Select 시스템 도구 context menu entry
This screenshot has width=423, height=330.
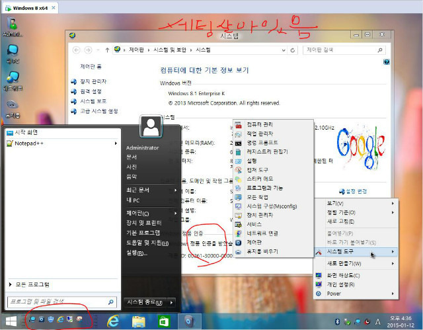click(356, 251)
